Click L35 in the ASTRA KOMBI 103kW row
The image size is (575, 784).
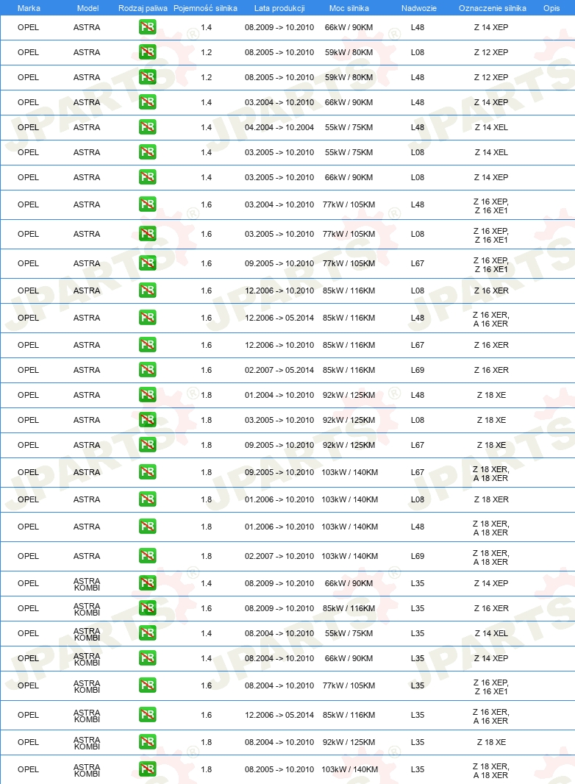(418, 769)
